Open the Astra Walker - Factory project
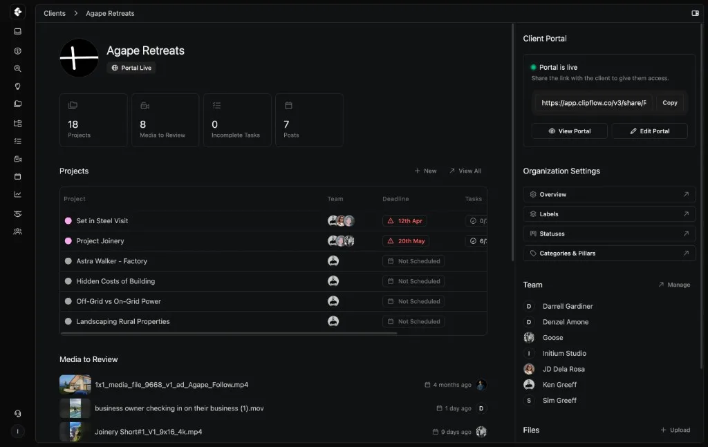The height and width of the screenshot is (447, 708). pos(111,261)
